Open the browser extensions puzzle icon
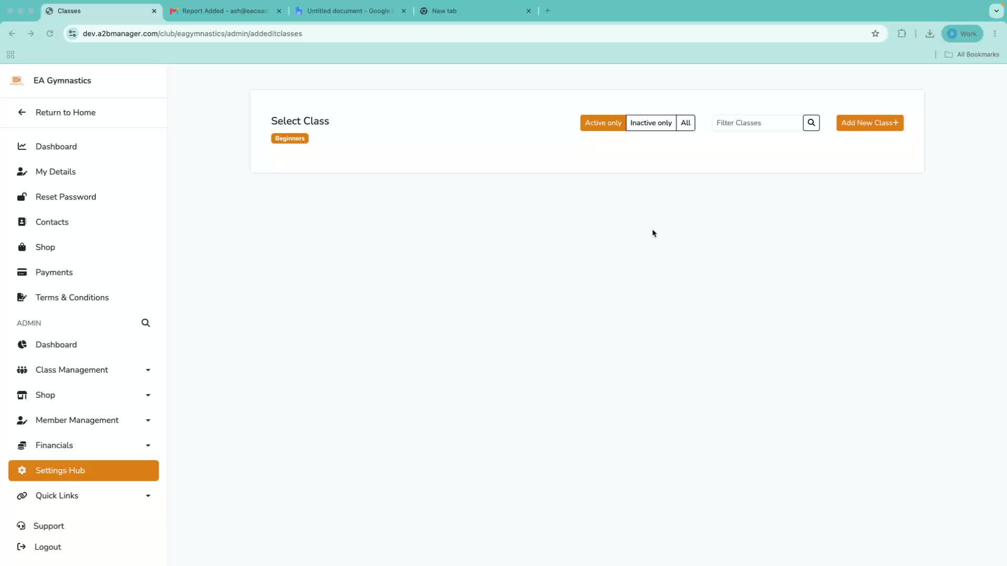Screen dimensions: 1007x566 (902, 34)
